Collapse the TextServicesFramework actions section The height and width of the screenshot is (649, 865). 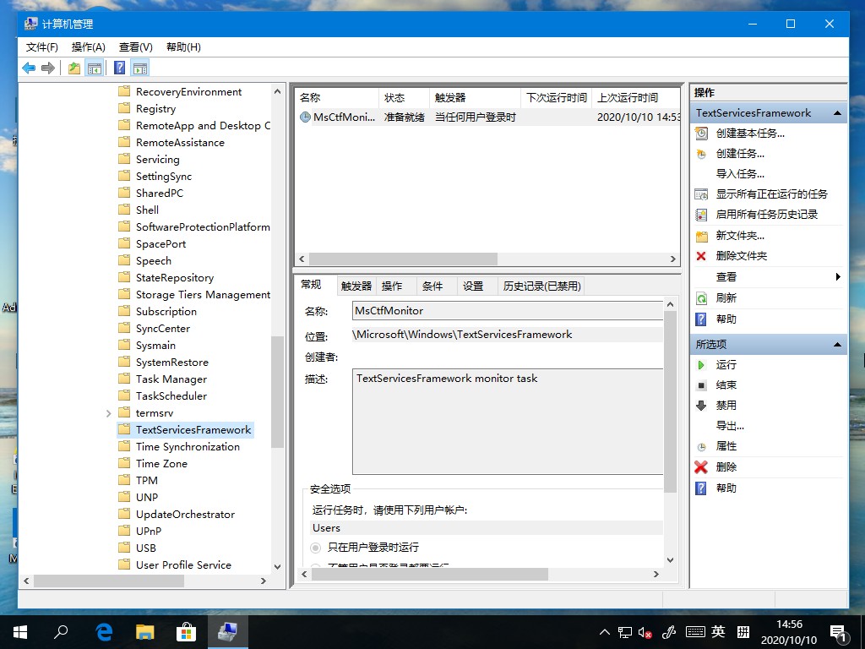coord(836,112)
